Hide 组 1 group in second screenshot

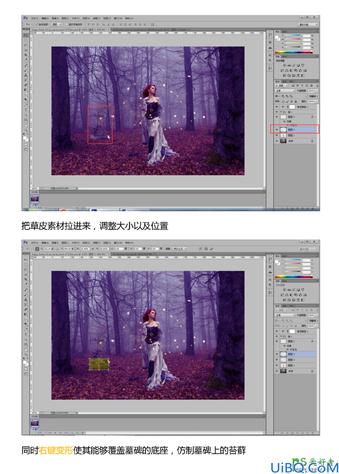[x=277, y=336]
